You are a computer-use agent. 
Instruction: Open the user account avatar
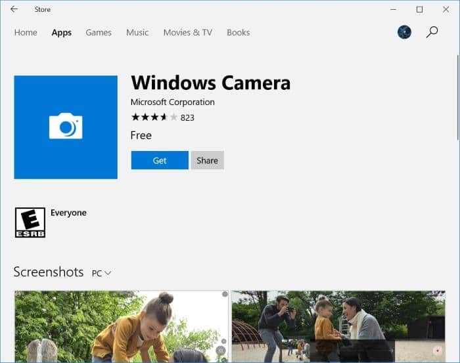tap(404, 32)
